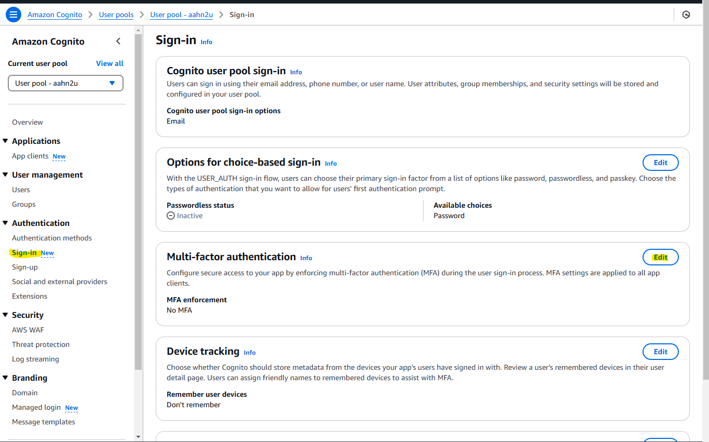Collapse the Branding section
Screen dimensions: 709x442
[5, 378]
